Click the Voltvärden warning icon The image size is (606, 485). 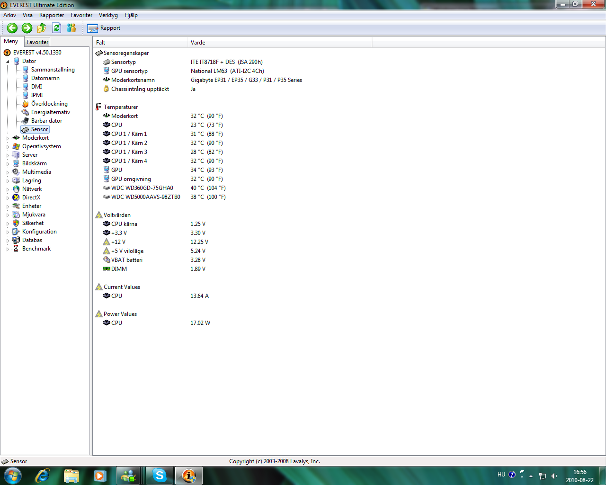(98, 215)
